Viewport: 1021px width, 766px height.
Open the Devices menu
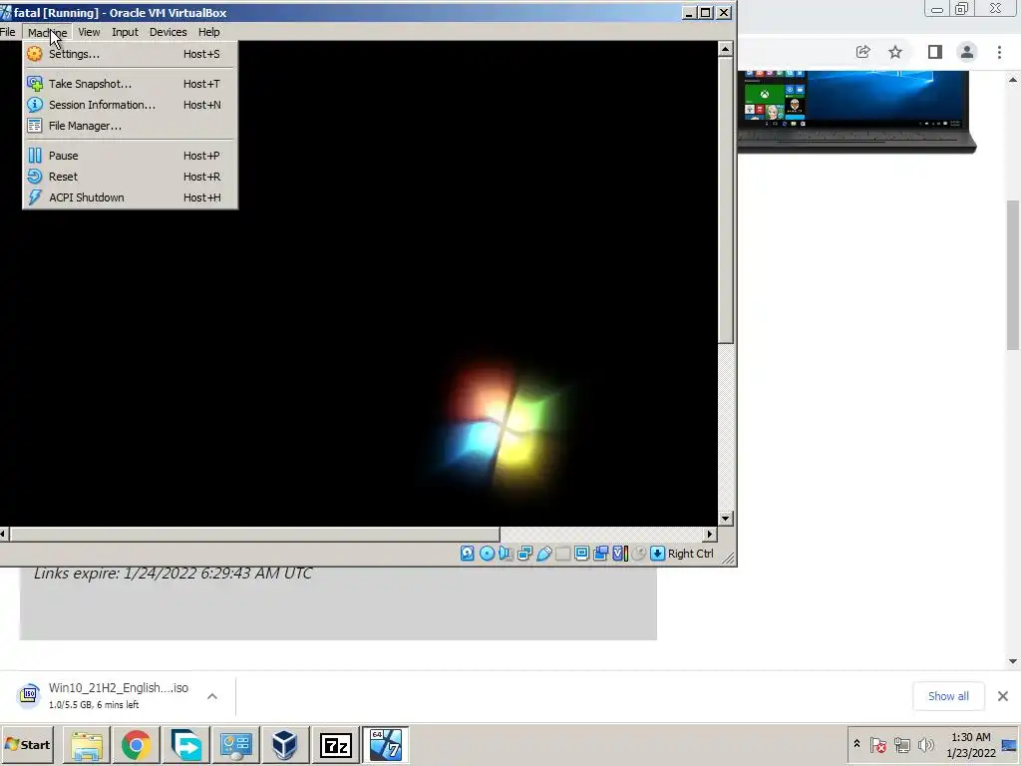(x=168, y=32)
